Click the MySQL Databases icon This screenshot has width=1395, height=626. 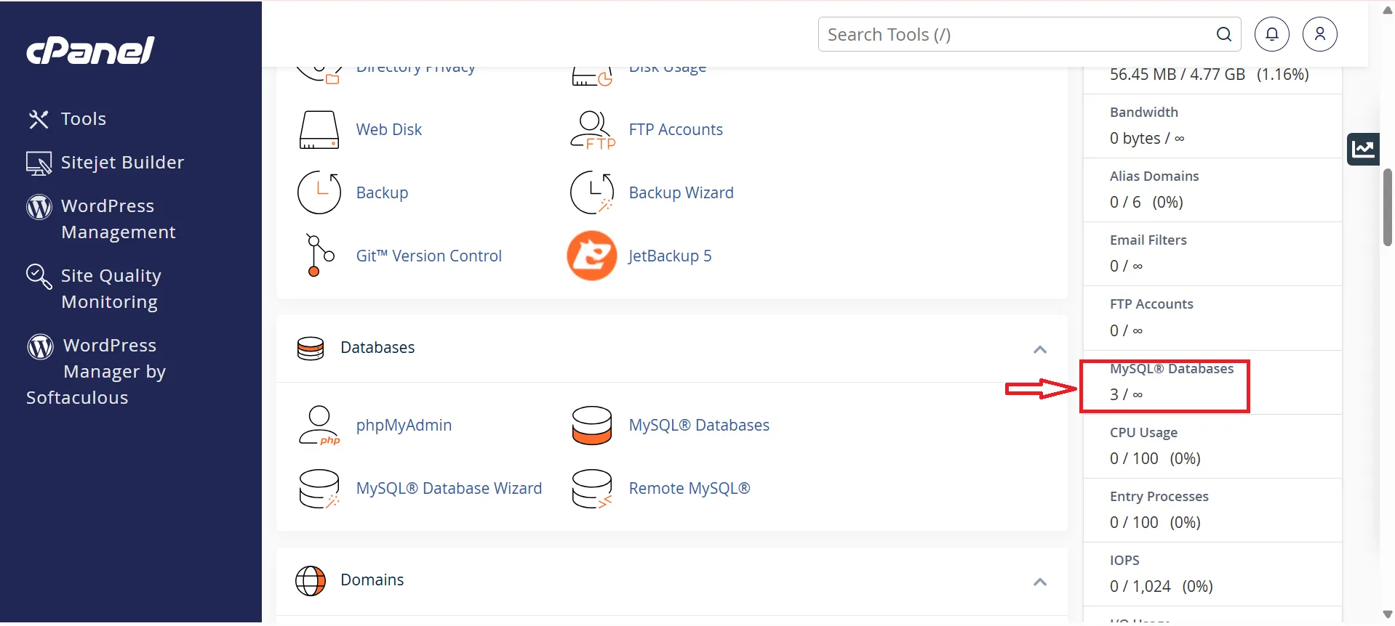[x=591, y=426]
